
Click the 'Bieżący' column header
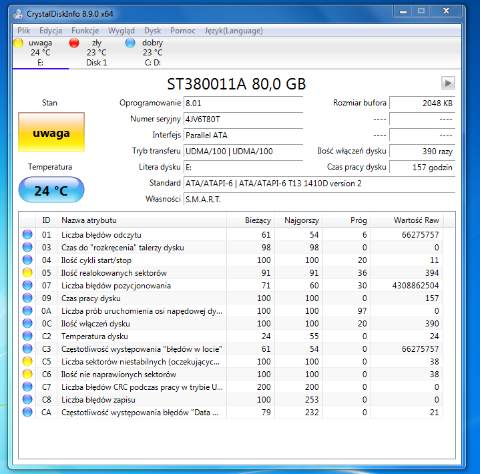click(251, 220)
